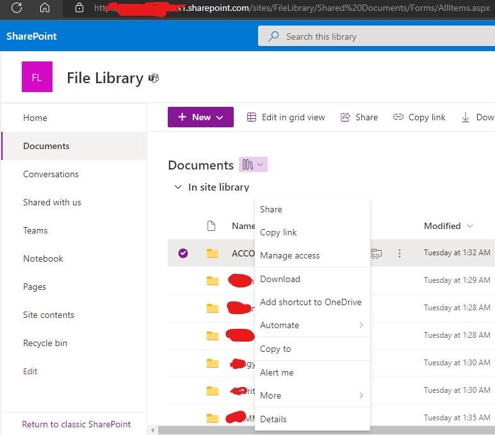The image size is (495, 435).
Task: Click into Search this library box
Action: tap(377, 36)
